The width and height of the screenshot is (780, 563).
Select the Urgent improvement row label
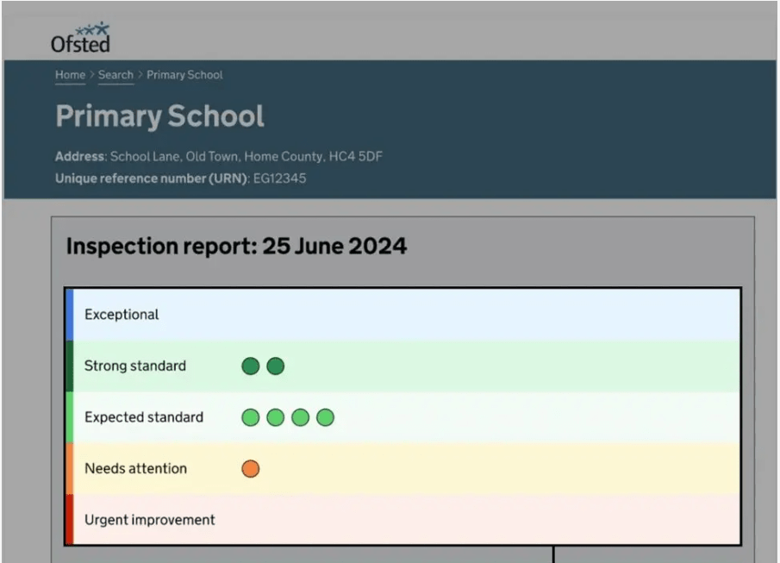tap(149, 520)
